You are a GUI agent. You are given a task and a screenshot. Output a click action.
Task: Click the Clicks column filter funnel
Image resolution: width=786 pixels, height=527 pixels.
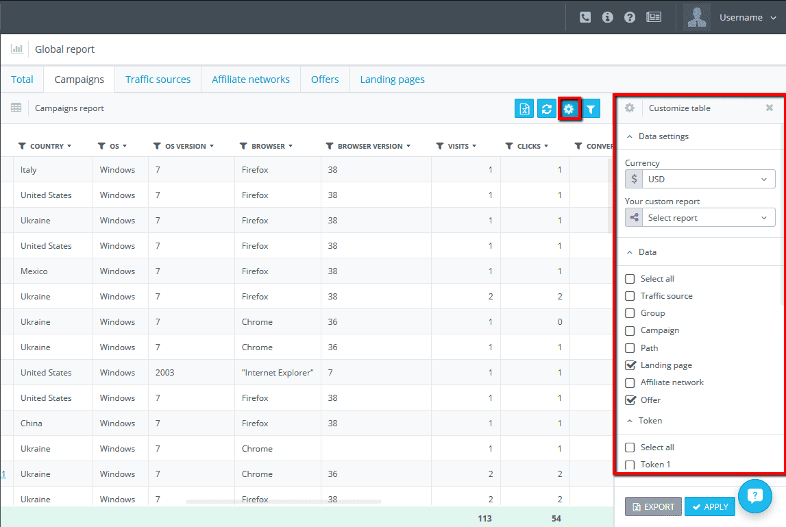(x=508, y=146)
